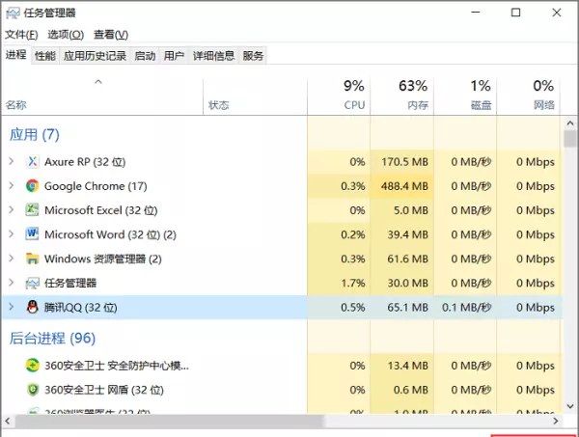This screenshot has height=437, width=579.
Task: Switch to the 详细信息 tab
Action: coord(213,56)
